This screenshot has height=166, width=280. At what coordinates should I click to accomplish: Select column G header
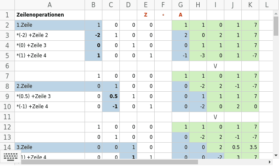181,5
